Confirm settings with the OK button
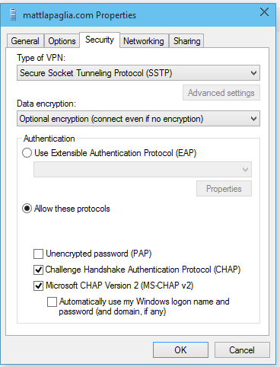This screenshot has width=280, height=367. pyautogui.click(x=180, y=350)
